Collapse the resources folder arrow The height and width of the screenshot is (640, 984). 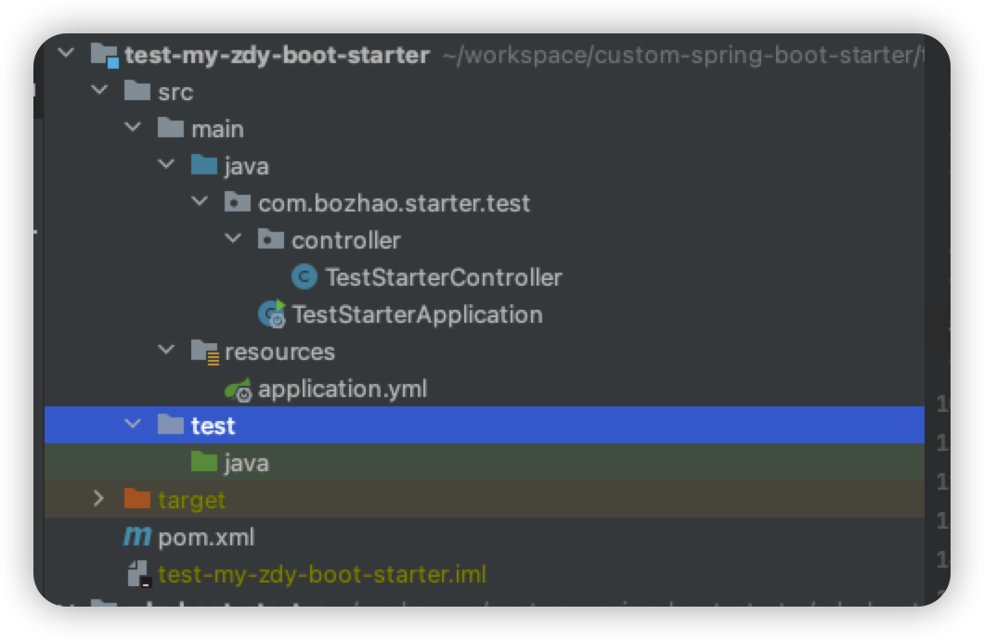[166, 351]
